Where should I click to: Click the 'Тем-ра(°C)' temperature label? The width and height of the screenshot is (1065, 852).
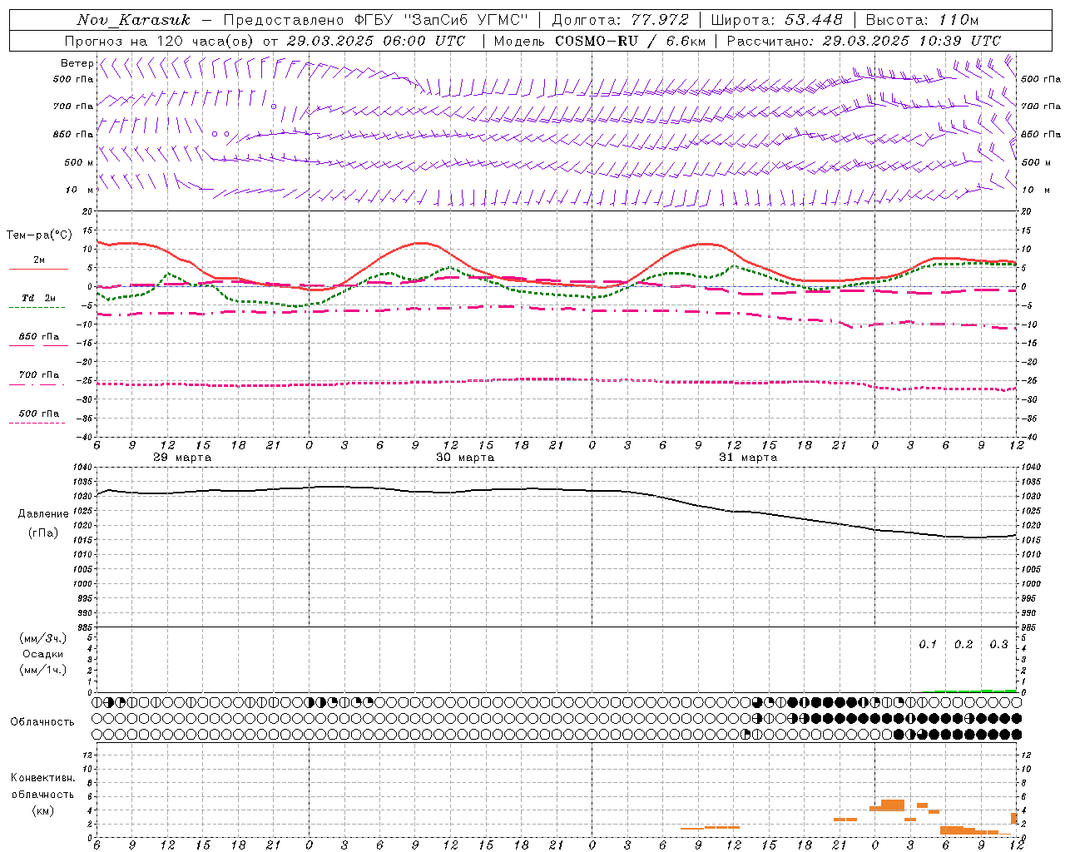pos(39,235)
